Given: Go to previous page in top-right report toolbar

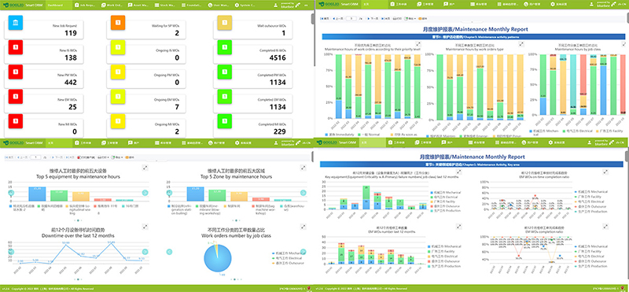Looking at the screenshot, I should (338, 18).
